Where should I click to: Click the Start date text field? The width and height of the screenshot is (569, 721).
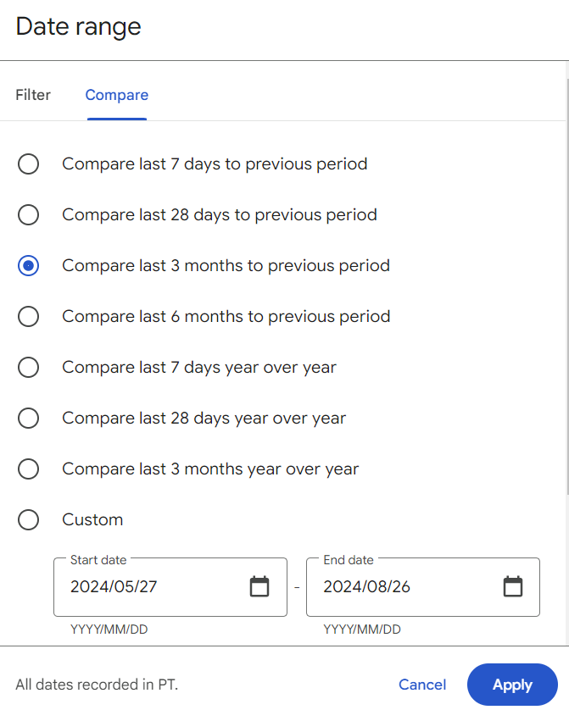coord(153,586)
